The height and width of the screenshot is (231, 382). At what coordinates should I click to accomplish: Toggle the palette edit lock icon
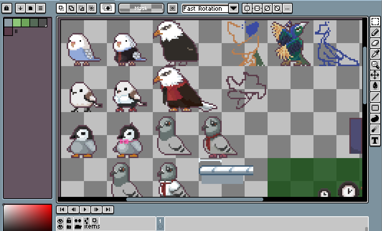click(x=8, y=8)
